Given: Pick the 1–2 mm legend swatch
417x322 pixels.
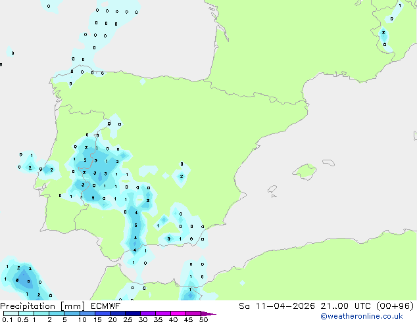Looking at the screenshot, I should coord(41,313).
